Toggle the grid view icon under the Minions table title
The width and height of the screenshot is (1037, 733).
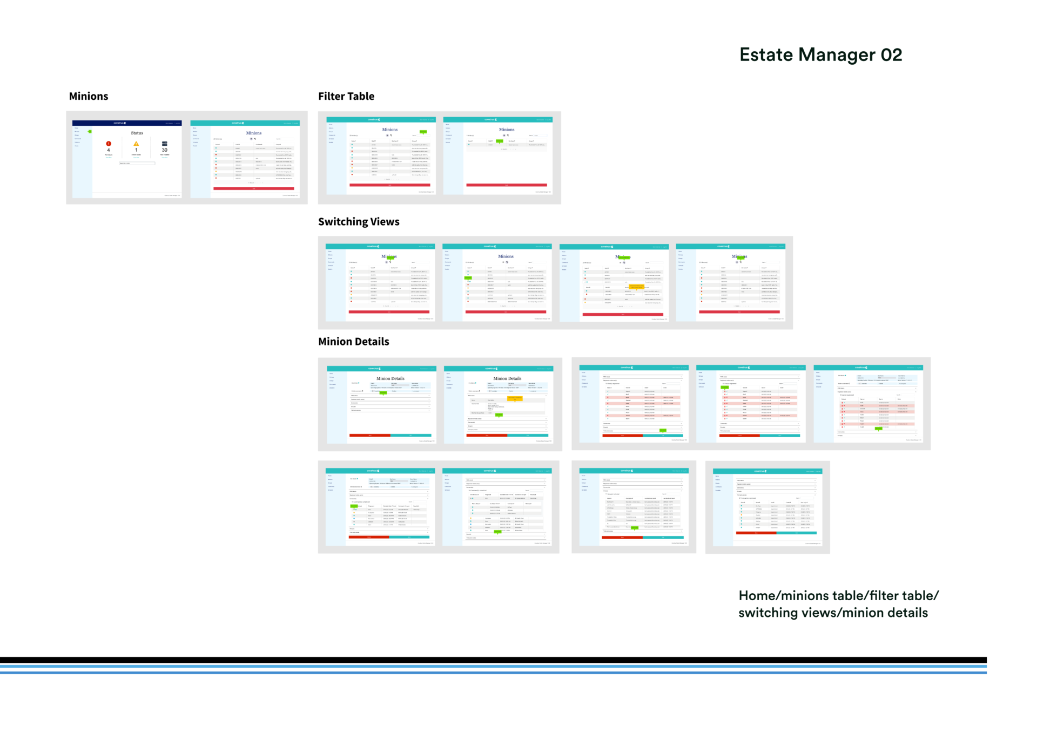(x=251, y=139)
